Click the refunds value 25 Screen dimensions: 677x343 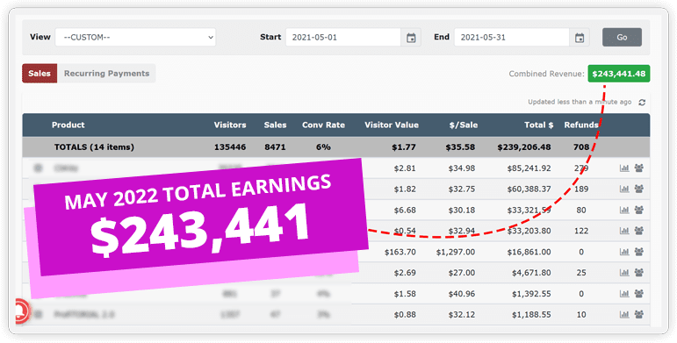(x=581, y=273)
